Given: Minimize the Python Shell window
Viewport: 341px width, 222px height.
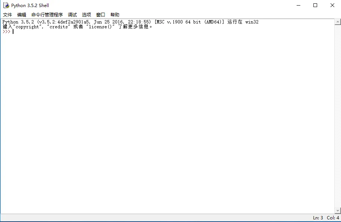Looking at the screenshot, I should 298,5.
